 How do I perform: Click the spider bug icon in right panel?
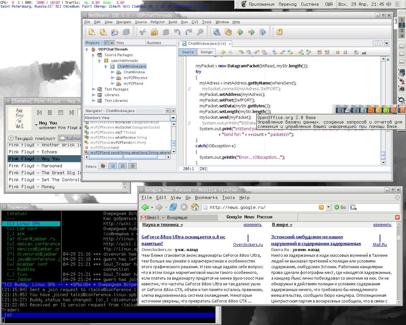tap(402, 89)
